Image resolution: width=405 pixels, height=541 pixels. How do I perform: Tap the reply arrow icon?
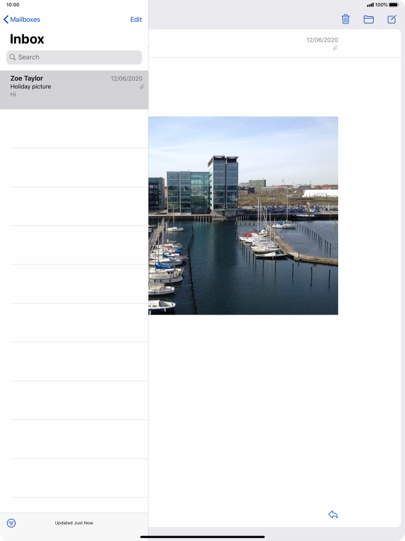click(x=333, y=514)
